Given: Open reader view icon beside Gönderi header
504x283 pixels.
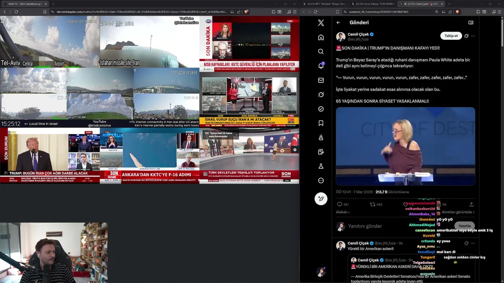Looking at the screenshot, I should pos(471,22).
